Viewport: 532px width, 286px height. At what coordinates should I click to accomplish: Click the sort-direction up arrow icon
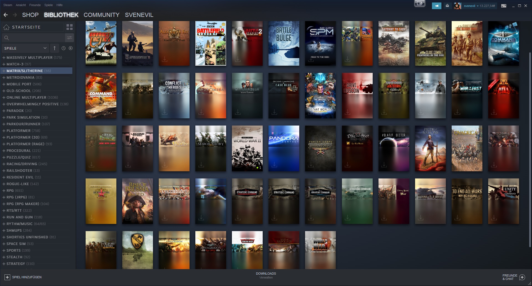tap(55, 48)
